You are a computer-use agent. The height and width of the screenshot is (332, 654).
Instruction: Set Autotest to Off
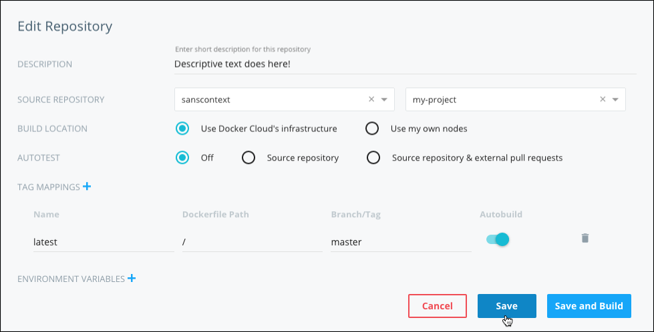182,158
